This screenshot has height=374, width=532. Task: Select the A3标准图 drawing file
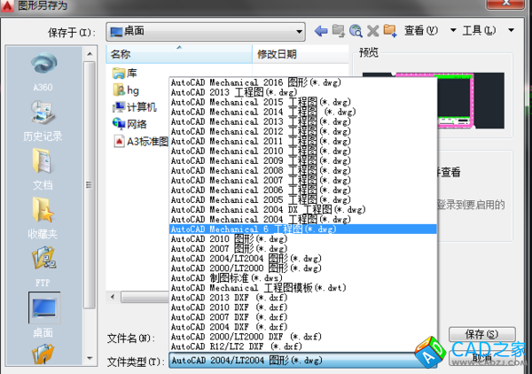pyautogui.click(x=141, y=141)
